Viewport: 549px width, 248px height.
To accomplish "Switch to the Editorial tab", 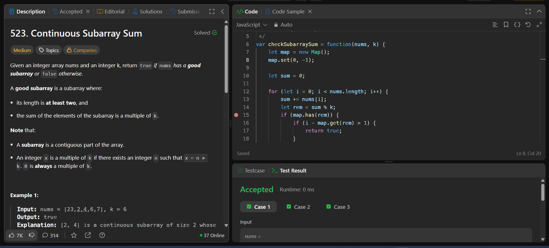I will click(111, 11).
